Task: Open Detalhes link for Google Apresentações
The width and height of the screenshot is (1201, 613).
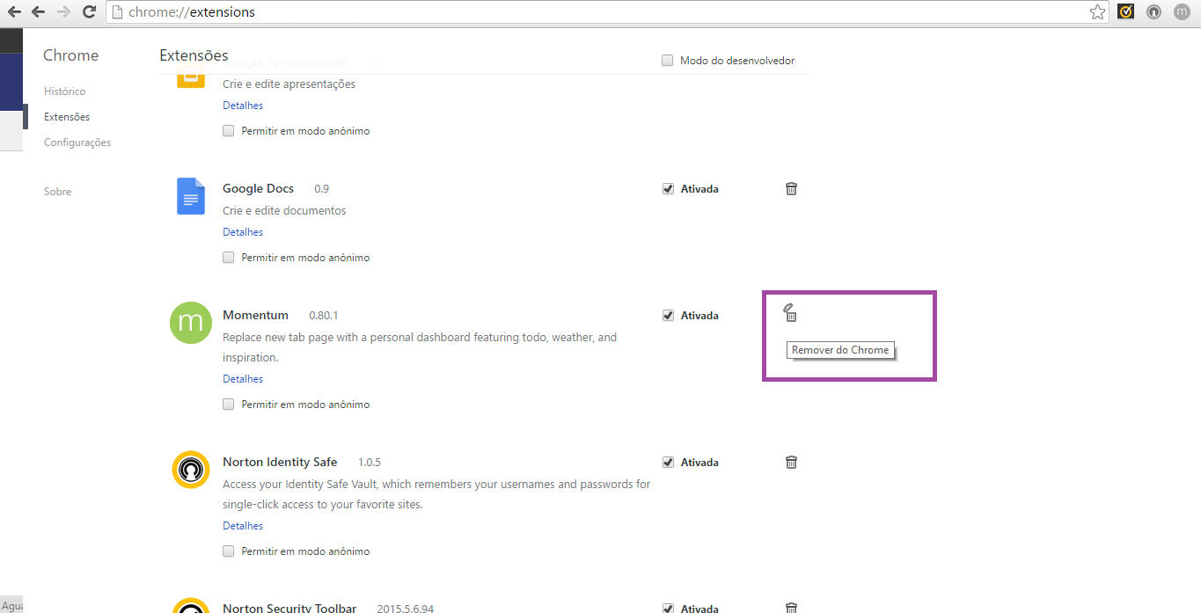Action: [243, 106]
